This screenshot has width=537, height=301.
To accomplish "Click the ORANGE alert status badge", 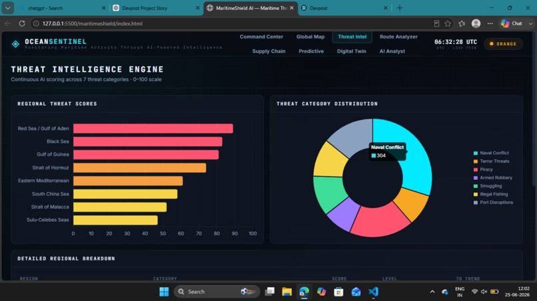I will pyautogui.click(x=503, y=44).
